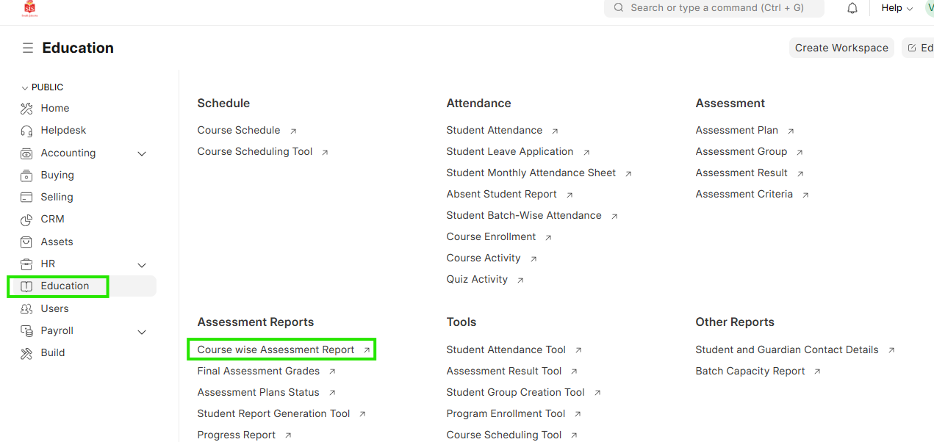
Task: Open the Course wise Assessment Report link
Action: coord(276,349)
